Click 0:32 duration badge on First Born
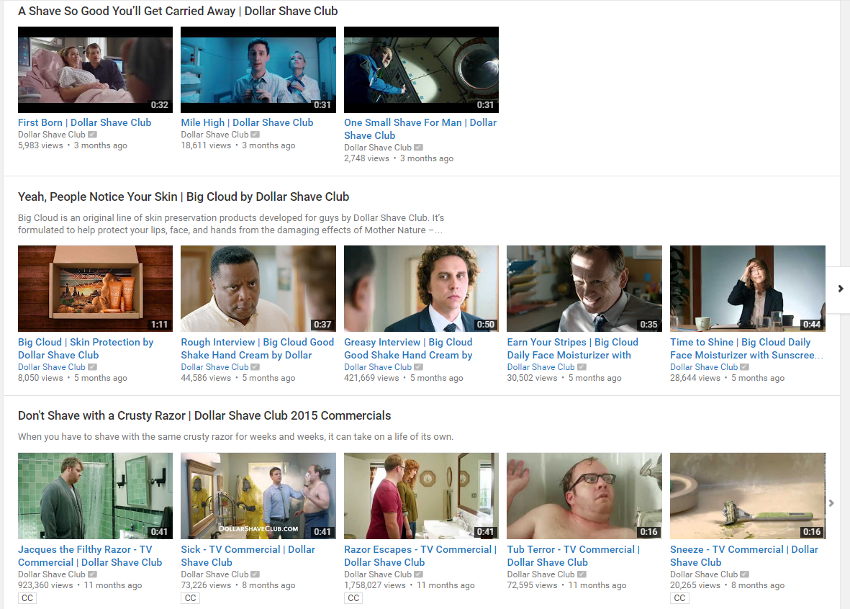 pyautogui.click(x=159, y=105)
